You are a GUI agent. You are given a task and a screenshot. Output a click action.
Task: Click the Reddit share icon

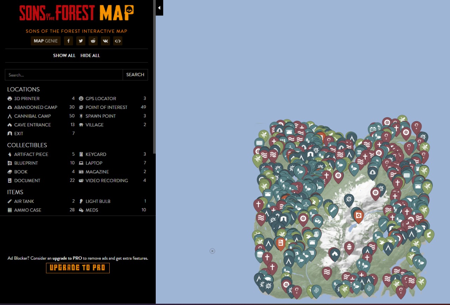pos(93,41)
